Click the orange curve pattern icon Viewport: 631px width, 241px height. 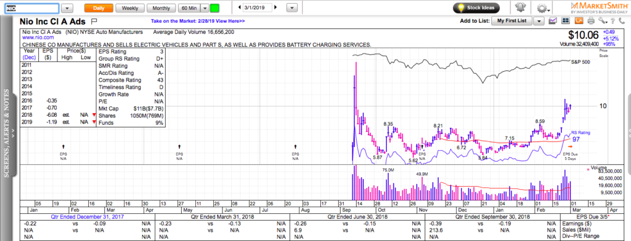coord(579,20)
